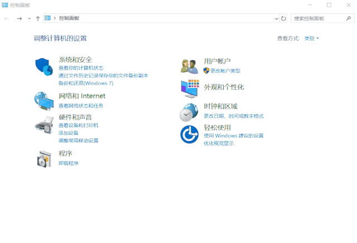Open 更改日期、时间或数字格式 link
This screenshot has width=357, height=243.
pyautogui.click(x=234, y=116)
